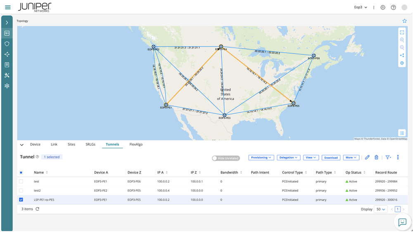
Task: Open the More dropdown
Action: [x=351, y=158]
